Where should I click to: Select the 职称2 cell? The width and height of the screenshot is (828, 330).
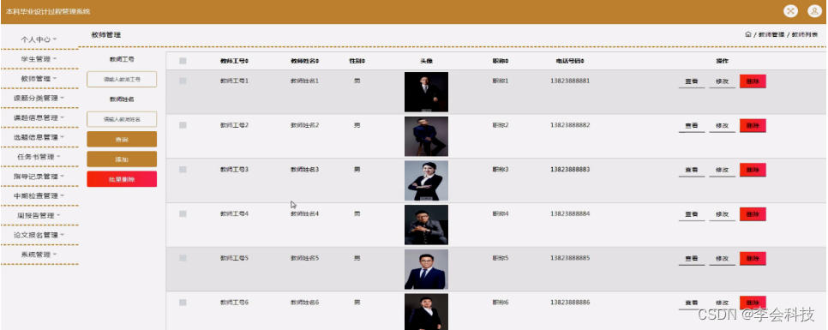coord(500,125)
